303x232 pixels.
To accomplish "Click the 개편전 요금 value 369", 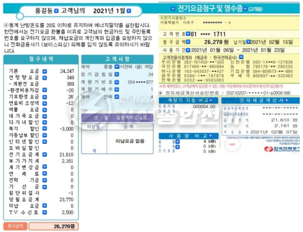I will 70,84.
